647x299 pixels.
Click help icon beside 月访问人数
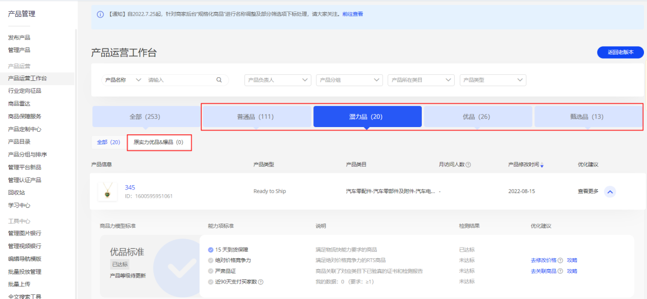click(x=468, y=165)
